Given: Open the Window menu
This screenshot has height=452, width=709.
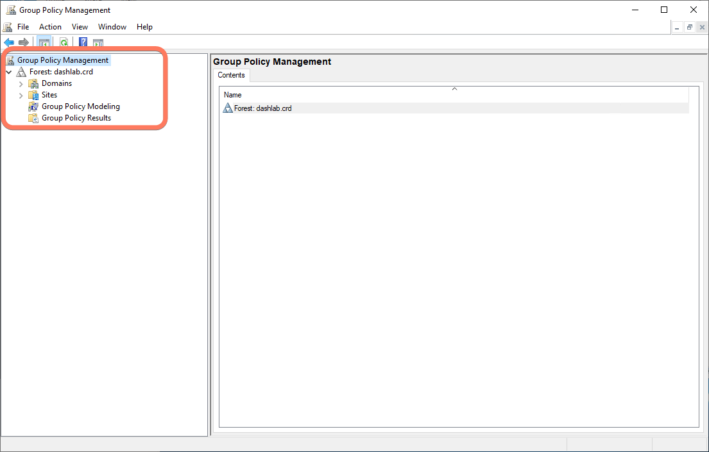Looking at the screenshot, I should pyautogui.click(x=112, y=27).
